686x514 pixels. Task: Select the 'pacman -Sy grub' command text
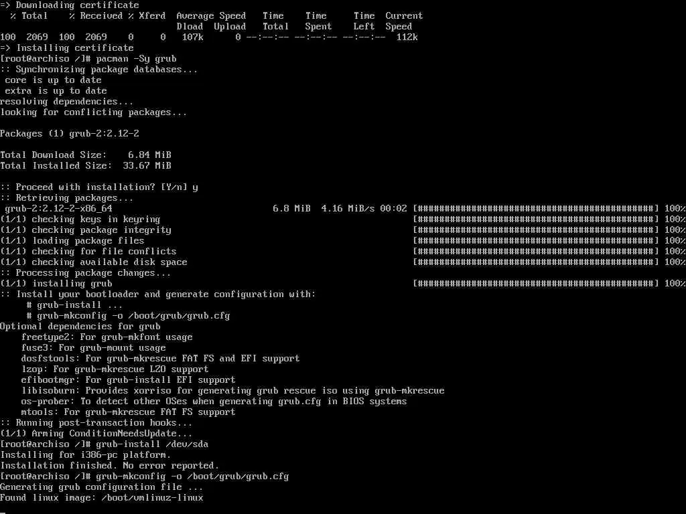(x=136, y=59)
